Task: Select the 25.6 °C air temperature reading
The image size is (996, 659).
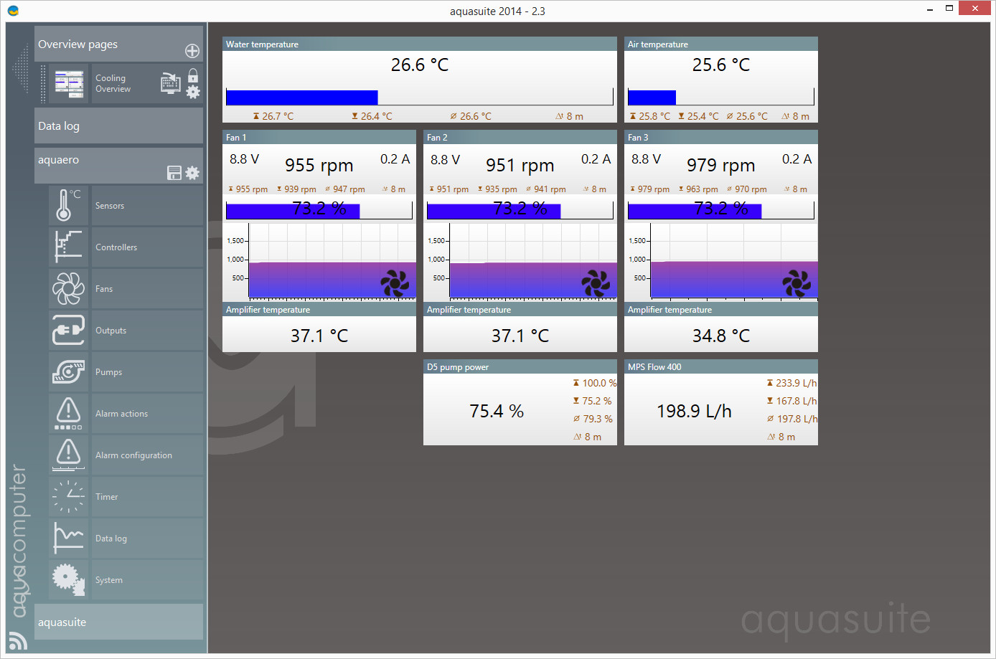Action: pyautogui.click(x=721, y=65)
